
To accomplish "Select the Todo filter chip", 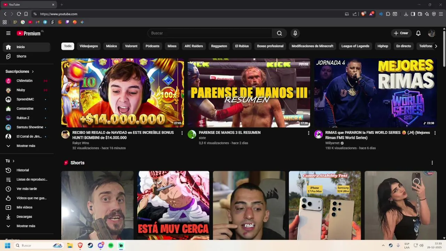I will [x=68, y=46].
